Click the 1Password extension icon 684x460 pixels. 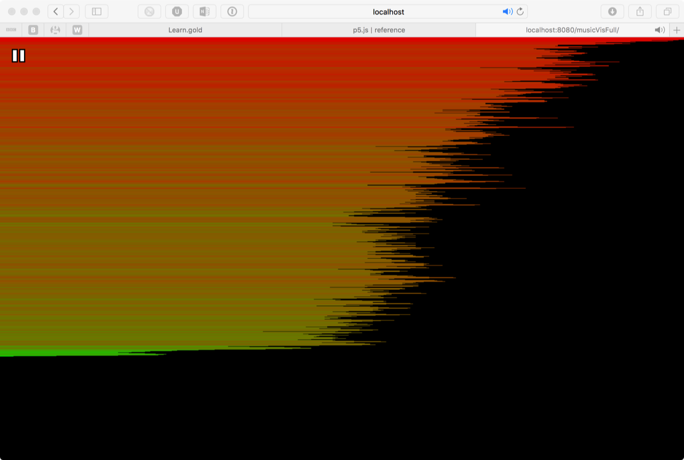[232, 12]
